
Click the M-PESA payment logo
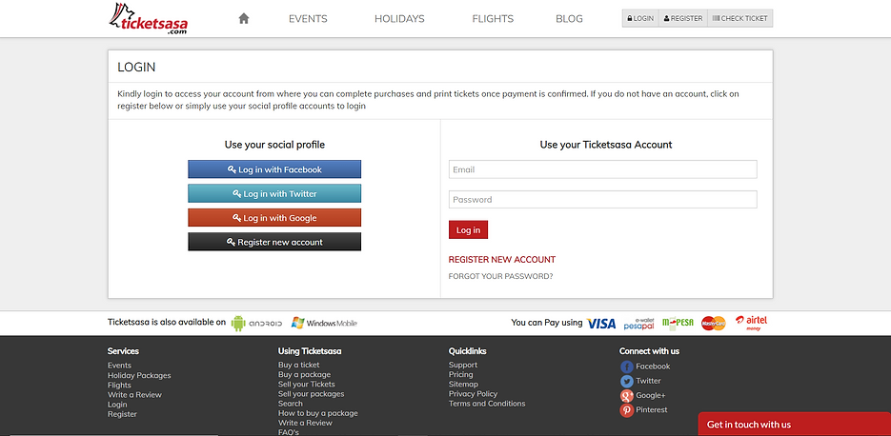[678, 324]
